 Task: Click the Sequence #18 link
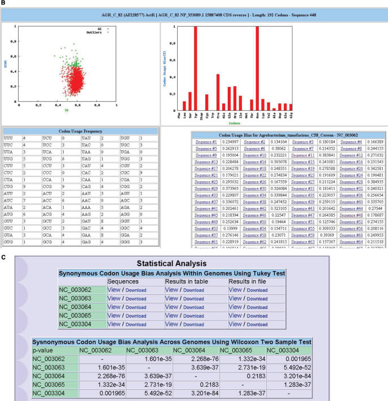254,168
